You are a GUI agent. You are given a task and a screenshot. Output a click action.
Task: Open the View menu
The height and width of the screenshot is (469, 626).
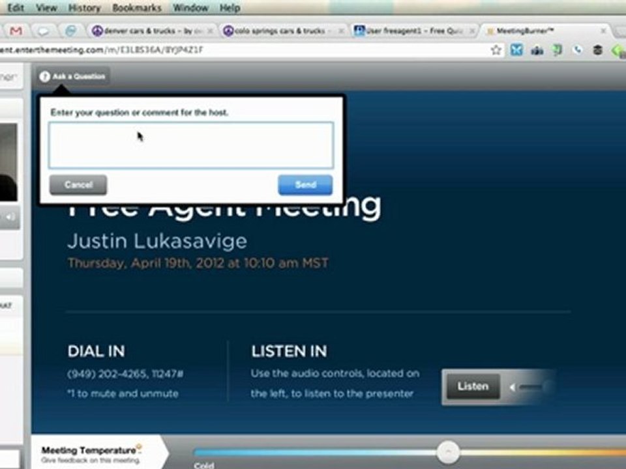(x=46, y=8)
